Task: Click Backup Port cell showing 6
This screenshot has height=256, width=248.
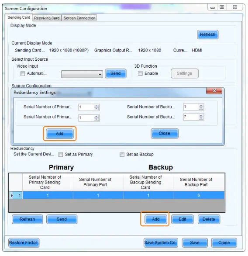Action: (199, 195)
